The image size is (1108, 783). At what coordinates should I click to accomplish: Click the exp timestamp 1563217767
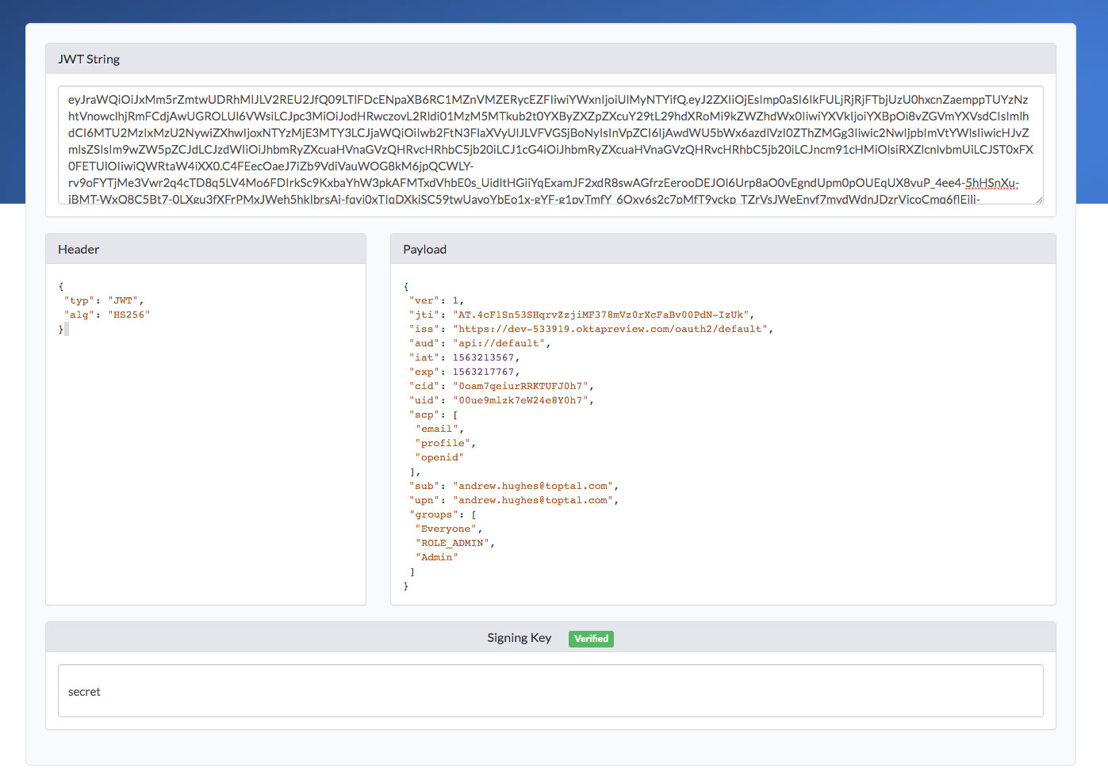(483, 372)
